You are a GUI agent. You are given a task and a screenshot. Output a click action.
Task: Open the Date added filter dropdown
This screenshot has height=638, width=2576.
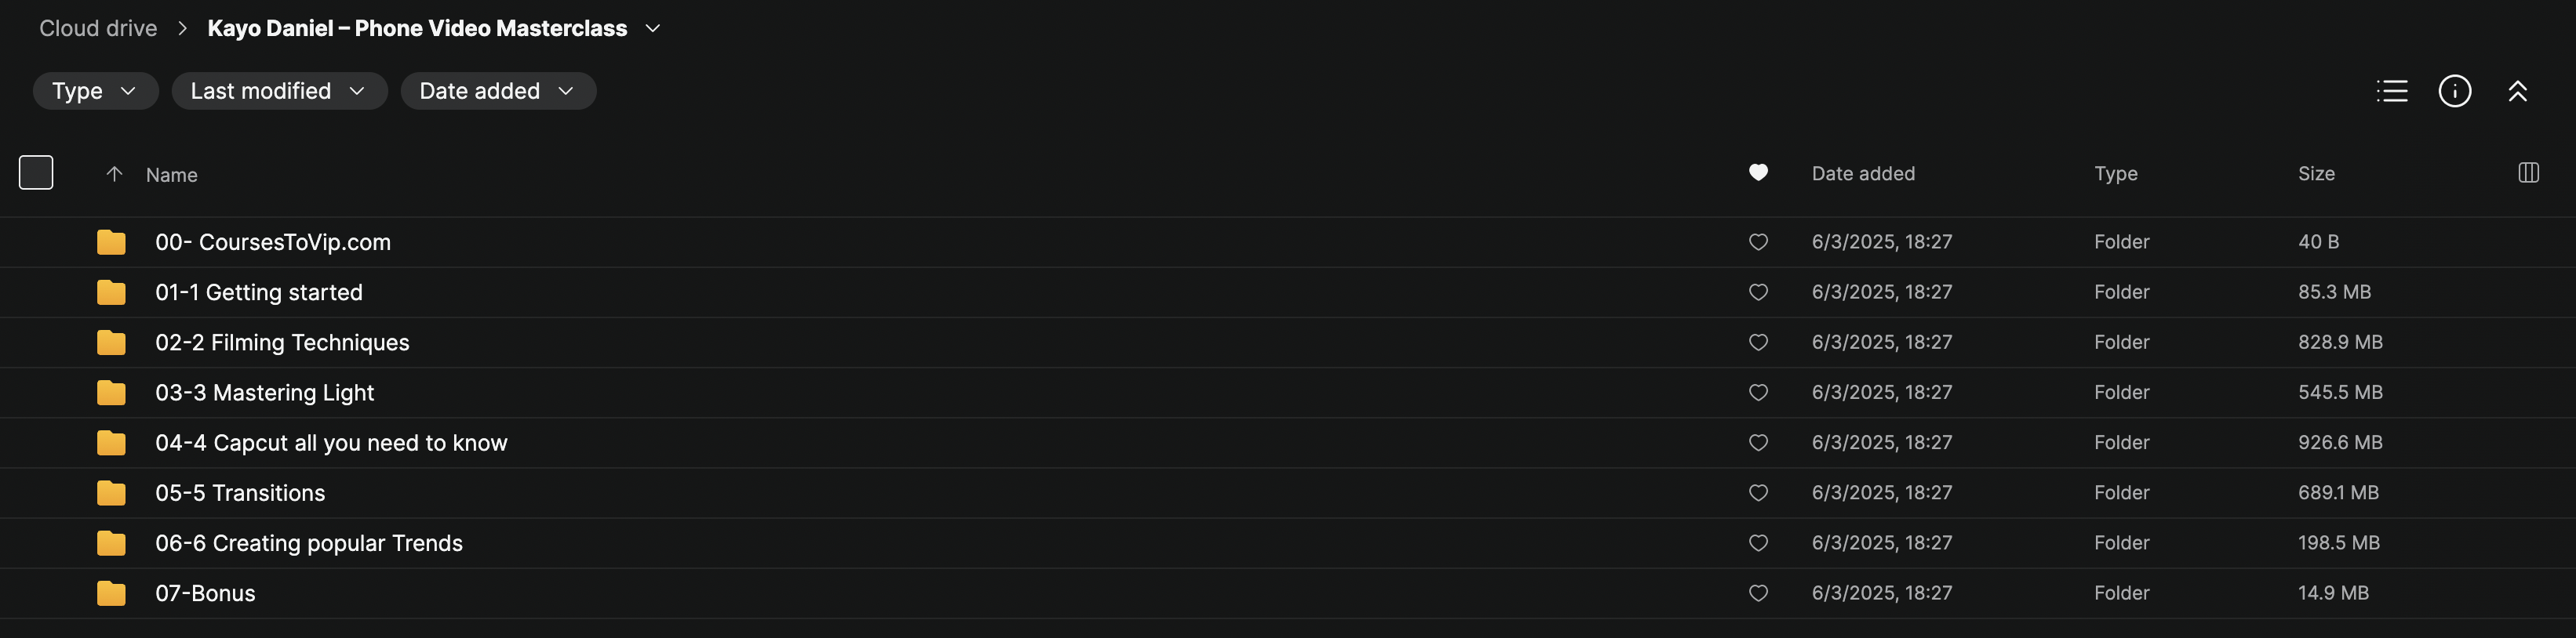[497, 91]
